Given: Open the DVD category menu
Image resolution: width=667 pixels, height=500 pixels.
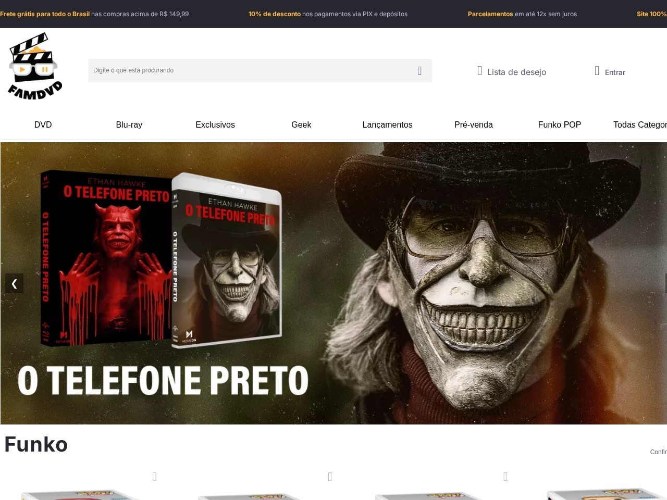Looking at the screenshot, I should pyautogui.click(x=43, y=124).
